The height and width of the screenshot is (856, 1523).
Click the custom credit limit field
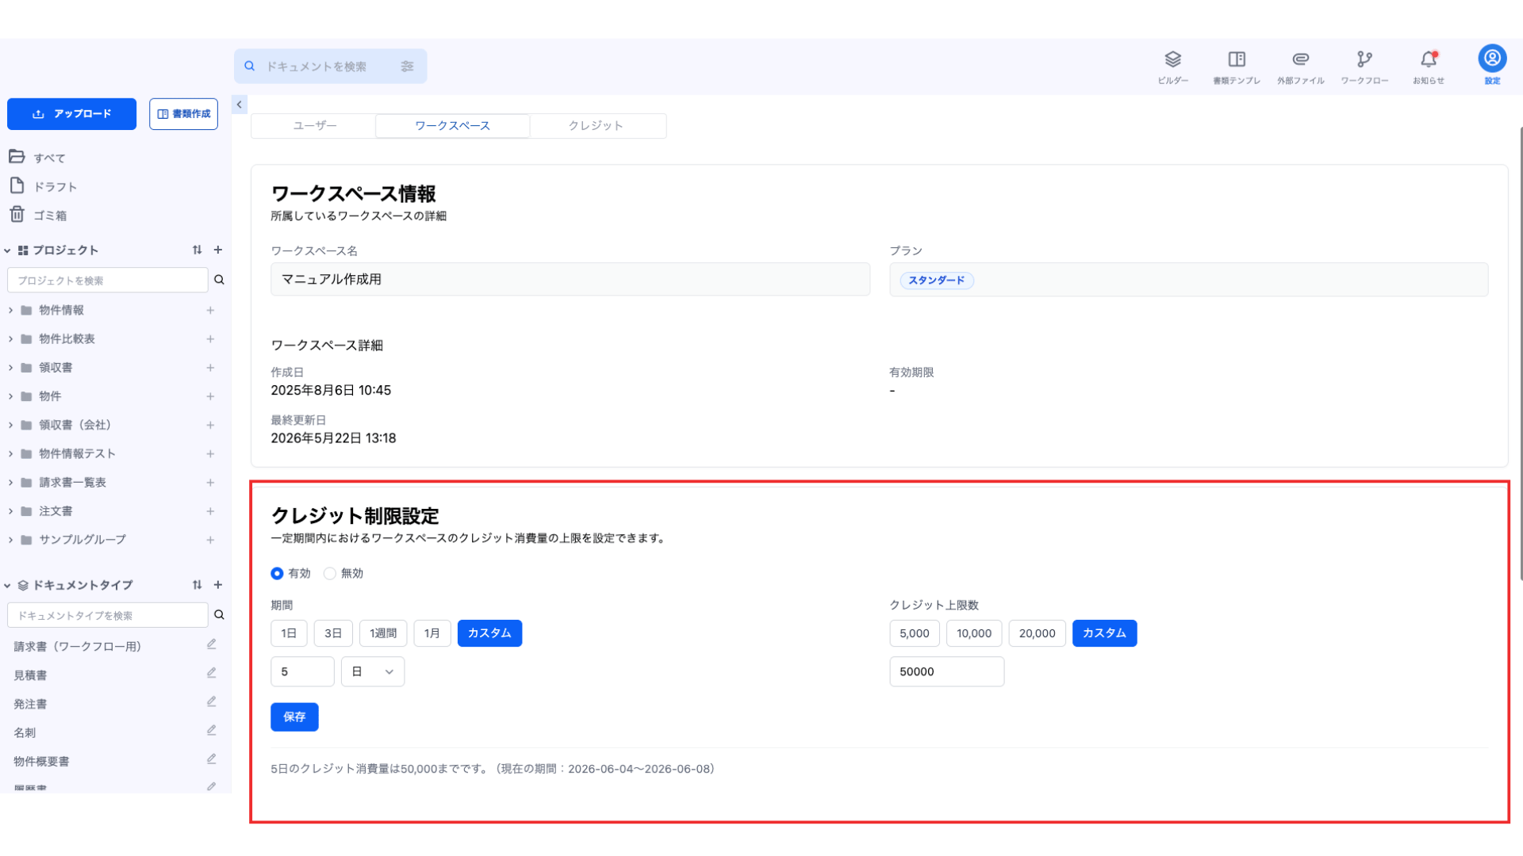point(946,671)
